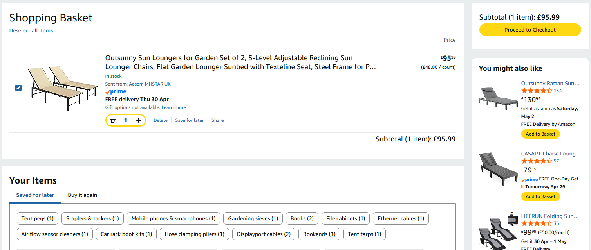Add Outsunny Rattan lounger to basket
This screenshot has height=250, width=591.
click(x=540, y=134)
